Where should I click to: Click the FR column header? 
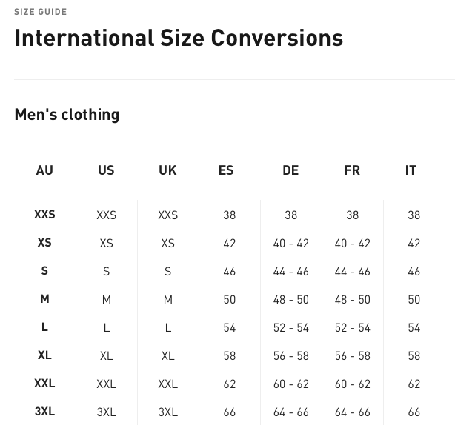pyautogui.click(x=352, y=170)
